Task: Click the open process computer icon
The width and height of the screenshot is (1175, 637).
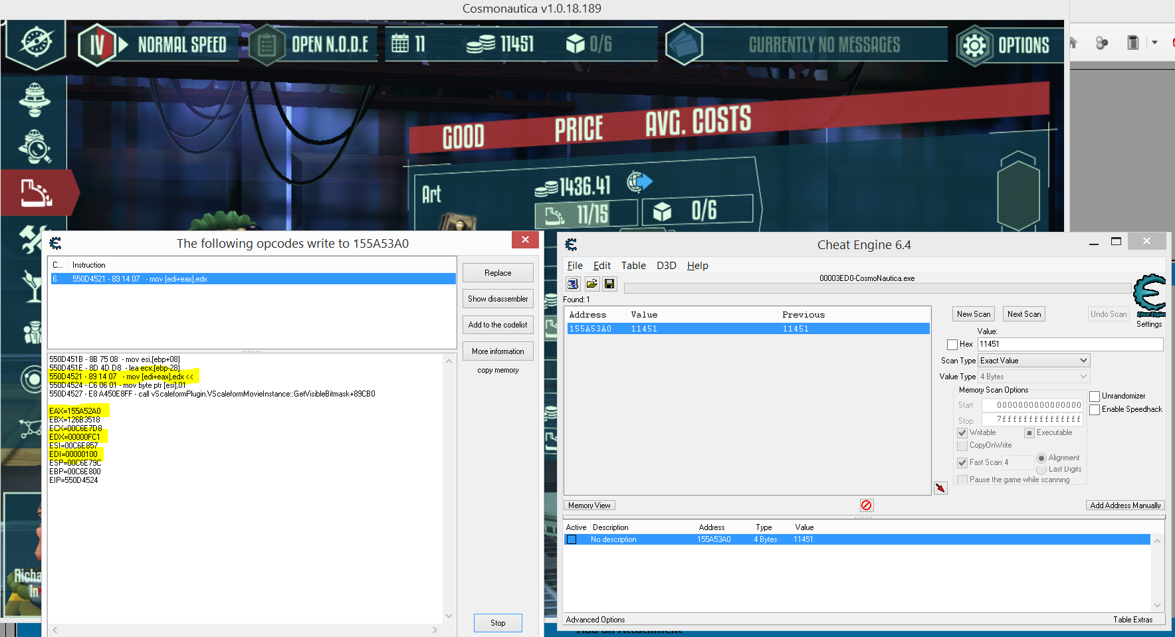Action: [572, 284]
